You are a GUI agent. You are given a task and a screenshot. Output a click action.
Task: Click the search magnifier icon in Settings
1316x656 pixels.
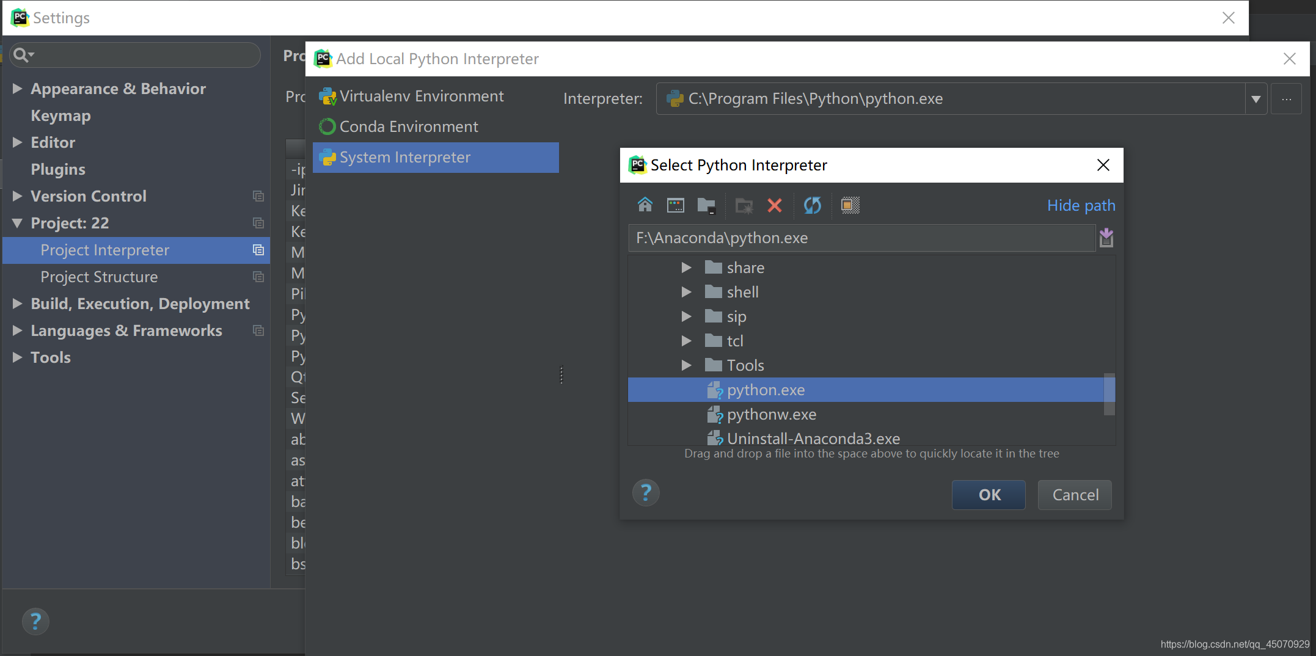pyautogui.click(x=22, y=55)
